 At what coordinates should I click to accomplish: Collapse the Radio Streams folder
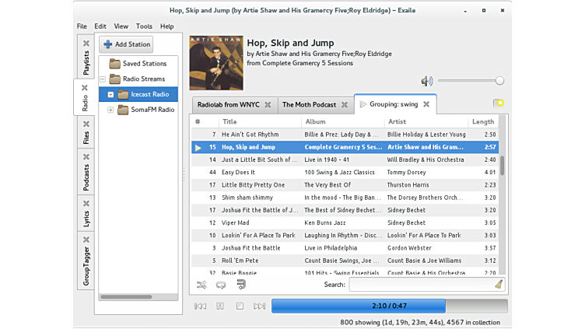click(102, 79)
